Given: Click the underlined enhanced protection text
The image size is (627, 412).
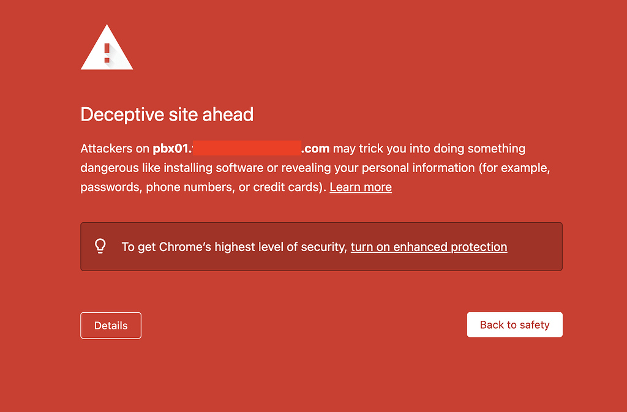Looking at the screenshot, I should [429, 247].
